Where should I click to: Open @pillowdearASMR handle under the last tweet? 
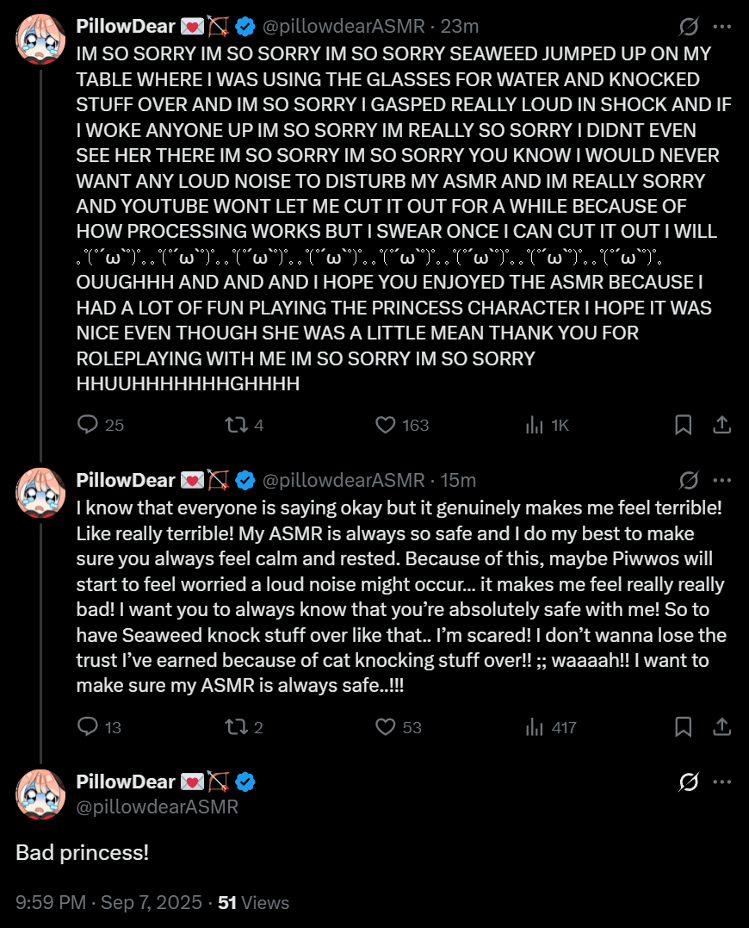pyautogui.click(x=157, y=807)
